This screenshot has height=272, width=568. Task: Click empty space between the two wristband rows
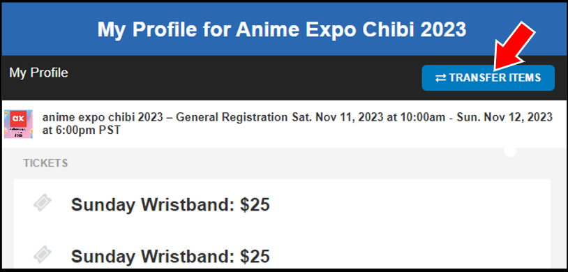(x=282, y=231)
